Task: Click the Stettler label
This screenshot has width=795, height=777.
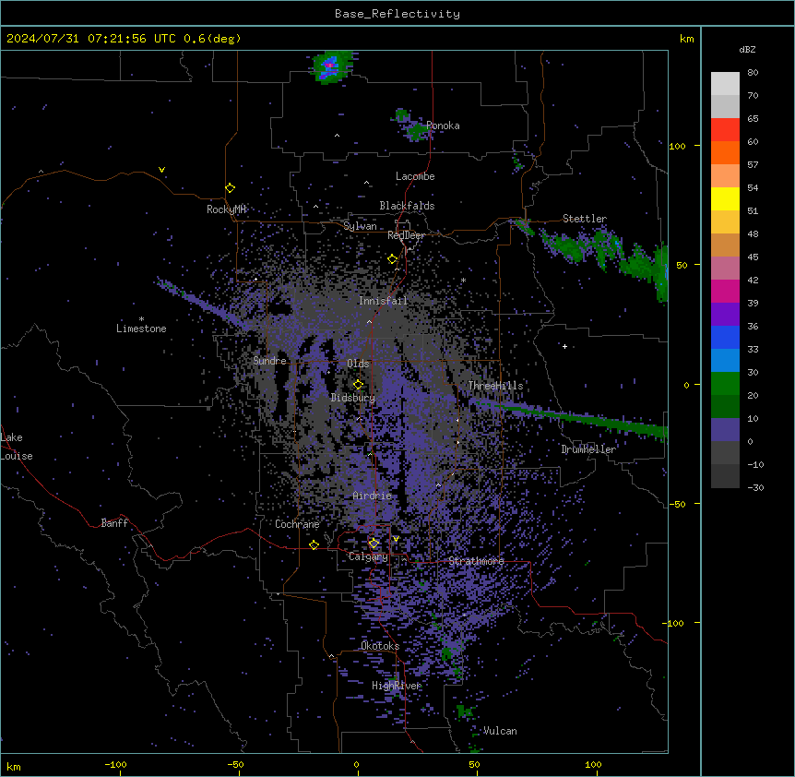Action: coord(585,219)
